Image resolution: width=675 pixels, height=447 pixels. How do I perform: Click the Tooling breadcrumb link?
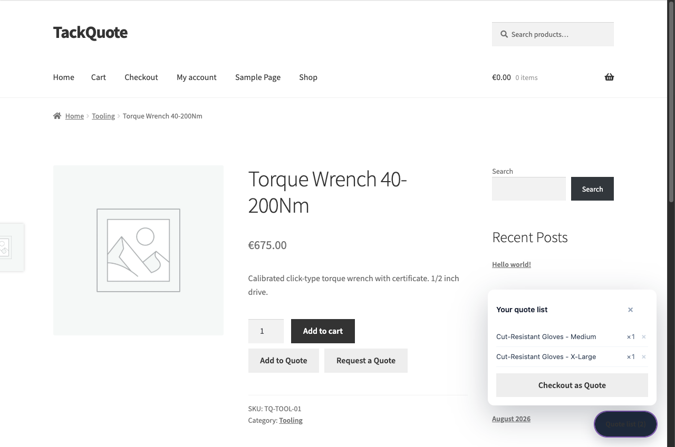coord(103,116)
